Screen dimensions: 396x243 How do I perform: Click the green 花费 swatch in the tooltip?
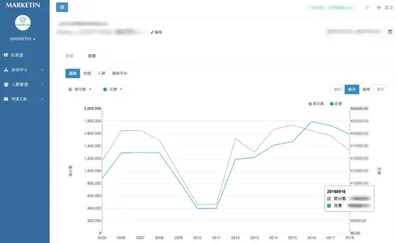(329, 206)
